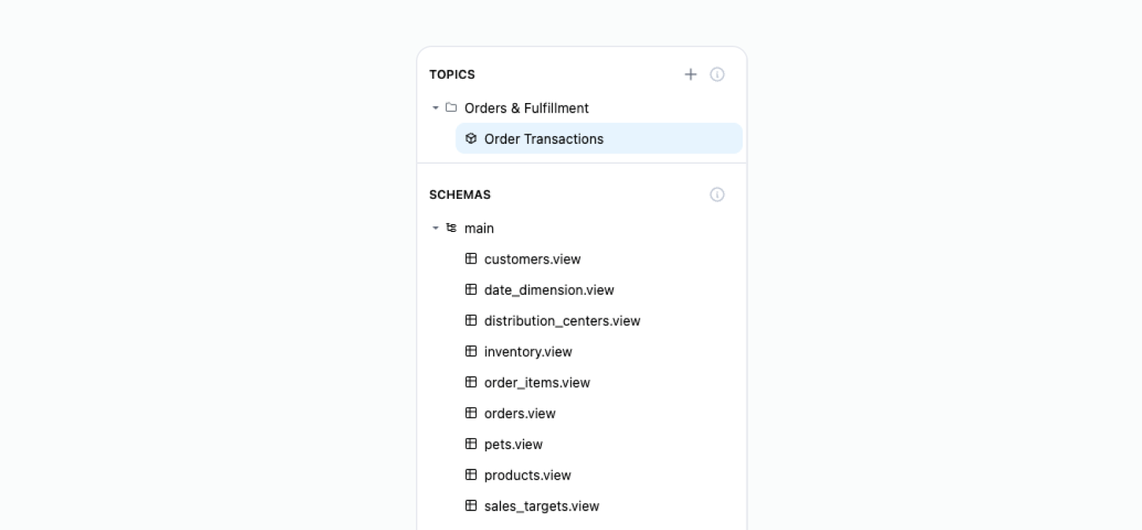This screenshot has width=1142, height=530.
Task: Click the SCHEMAS section header
Action: point(460,194)
